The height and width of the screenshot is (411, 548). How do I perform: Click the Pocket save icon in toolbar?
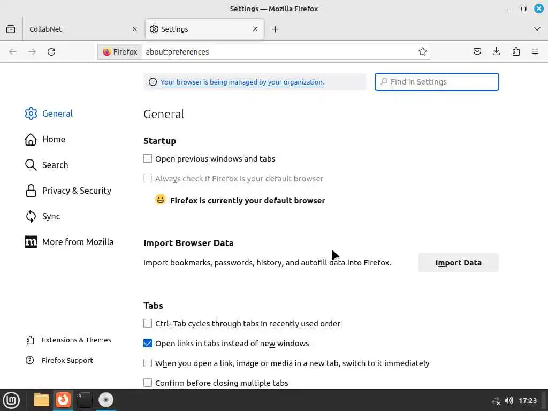[477, 51]
